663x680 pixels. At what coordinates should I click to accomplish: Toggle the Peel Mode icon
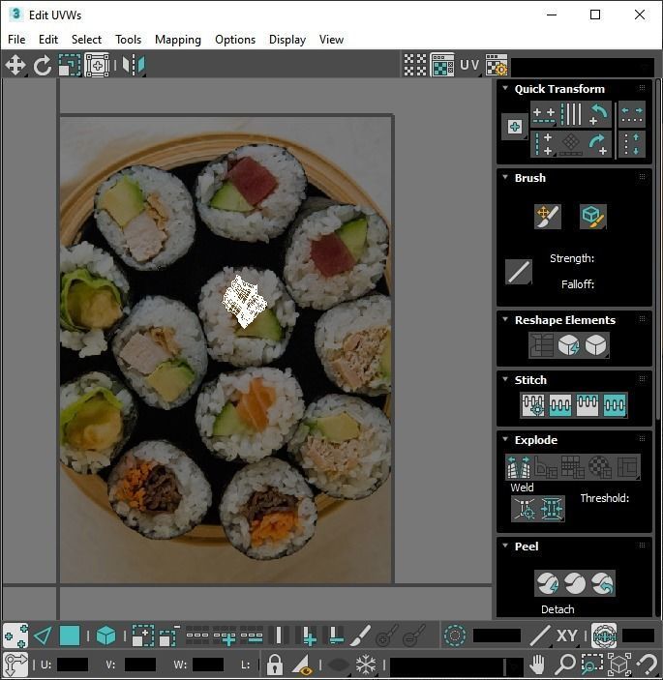tap(575, 583)
